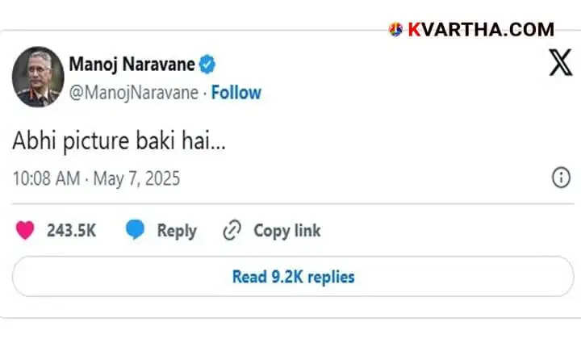Open the Read 9.2K replies button

(x=292, y=277)
